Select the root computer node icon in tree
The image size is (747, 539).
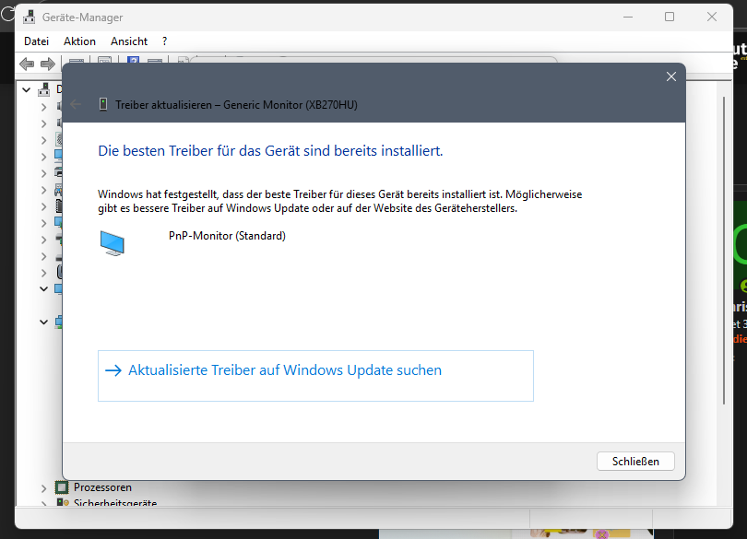(44, 89)
